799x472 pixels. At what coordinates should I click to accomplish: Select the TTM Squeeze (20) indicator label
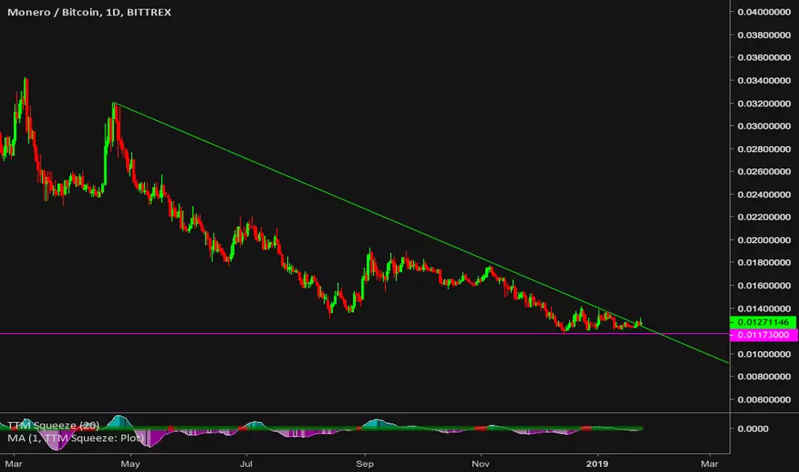click(53, 425)
